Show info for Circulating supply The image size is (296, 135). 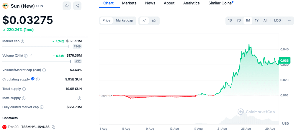point(38,79)
